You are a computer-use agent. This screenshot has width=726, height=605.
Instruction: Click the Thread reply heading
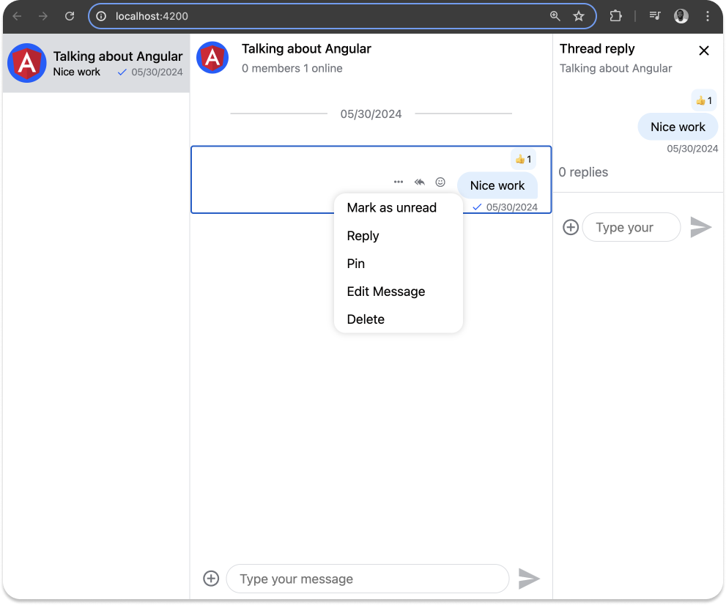[x=597, y=48]
